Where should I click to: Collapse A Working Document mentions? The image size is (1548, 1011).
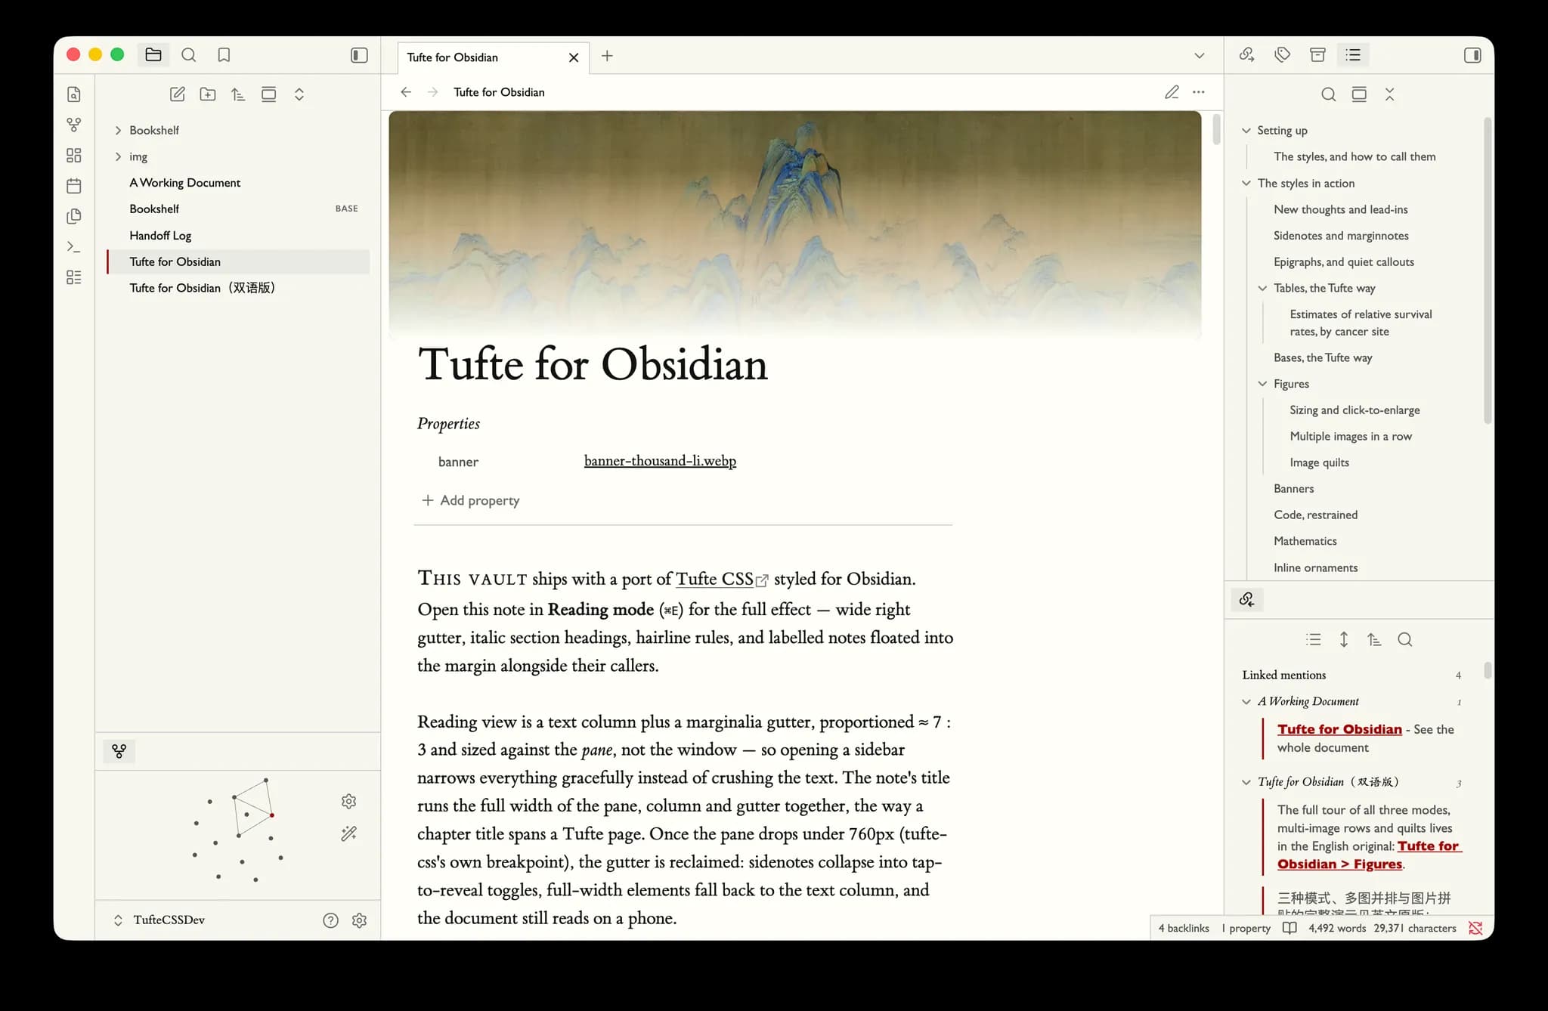tap(1246, 702)
